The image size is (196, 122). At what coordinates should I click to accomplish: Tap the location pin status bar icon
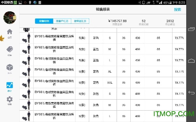point(30,3)
